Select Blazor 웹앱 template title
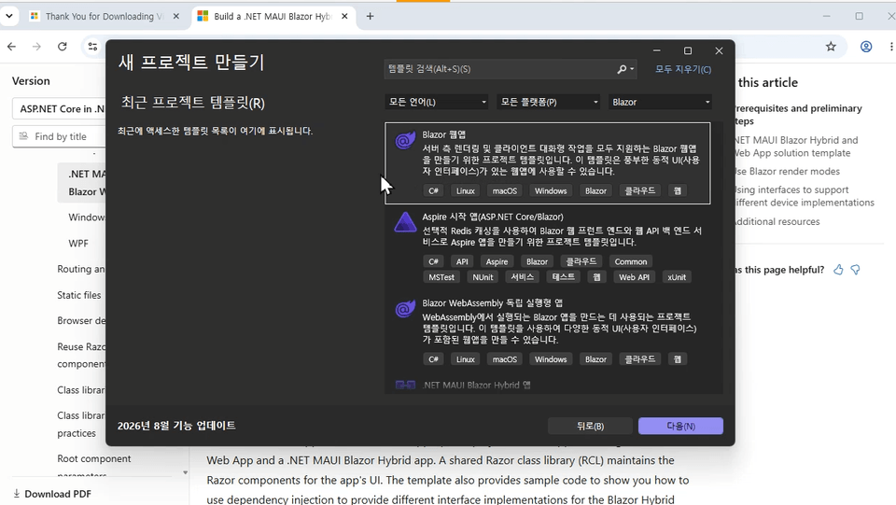 [443, 134]
